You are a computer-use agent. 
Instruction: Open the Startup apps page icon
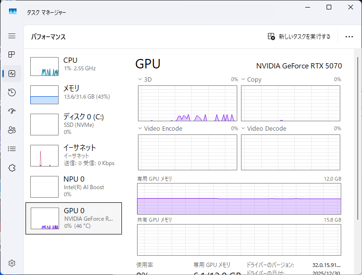point(12,111)
